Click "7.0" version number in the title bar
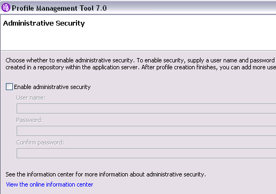The width and height of the screenshot is (276, 194). (x=101, y=8)
